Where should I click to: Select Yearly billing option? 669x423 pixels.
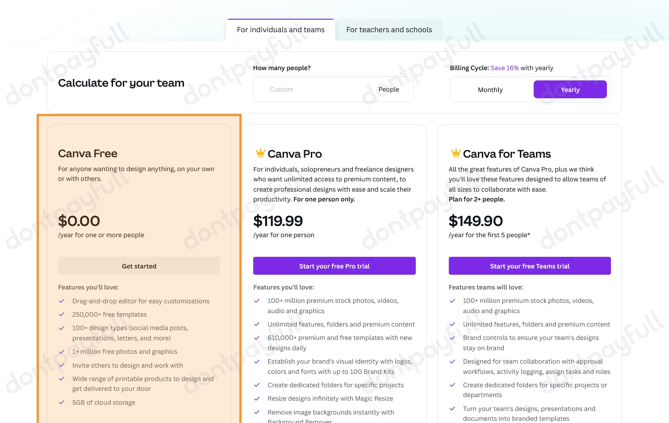570,89
